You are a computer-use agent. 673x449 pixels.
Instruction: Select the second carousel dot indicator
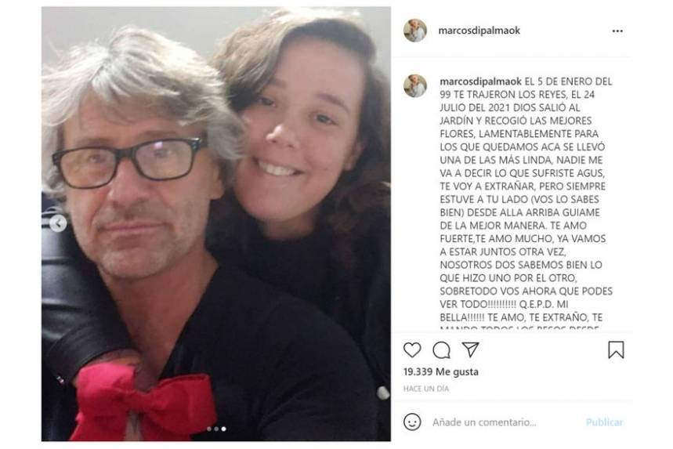click(216, 429)
